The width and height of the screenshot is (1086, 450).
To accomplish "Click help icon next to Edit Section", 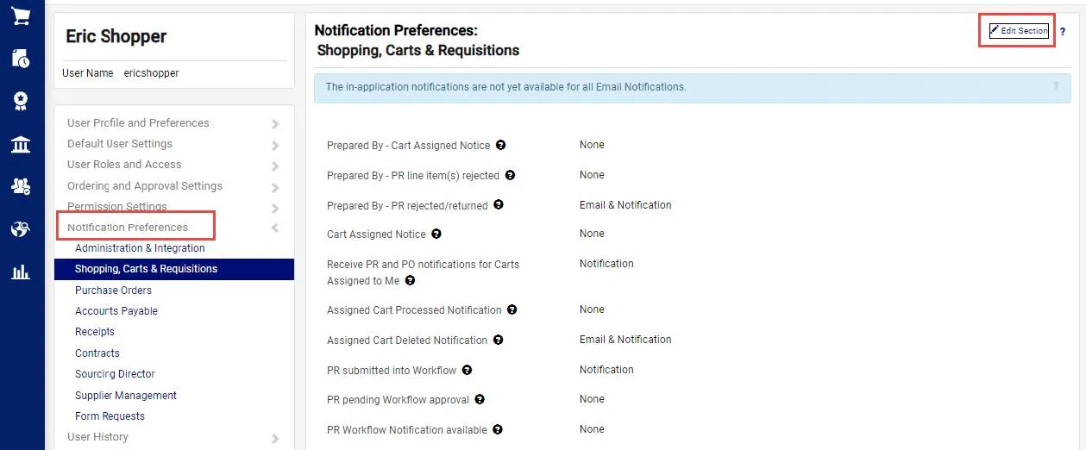I will [1063, 32].
